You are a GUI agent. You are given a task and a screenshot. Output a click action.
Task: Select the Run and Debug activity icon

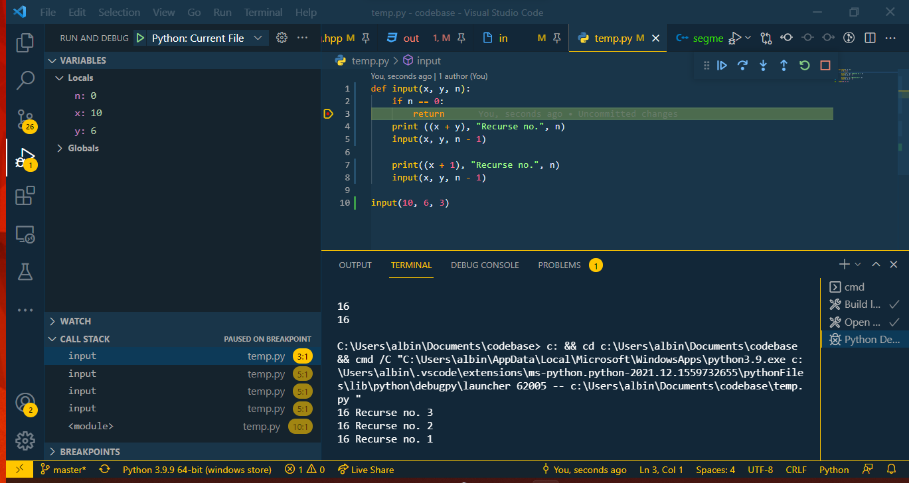[25, 159]
